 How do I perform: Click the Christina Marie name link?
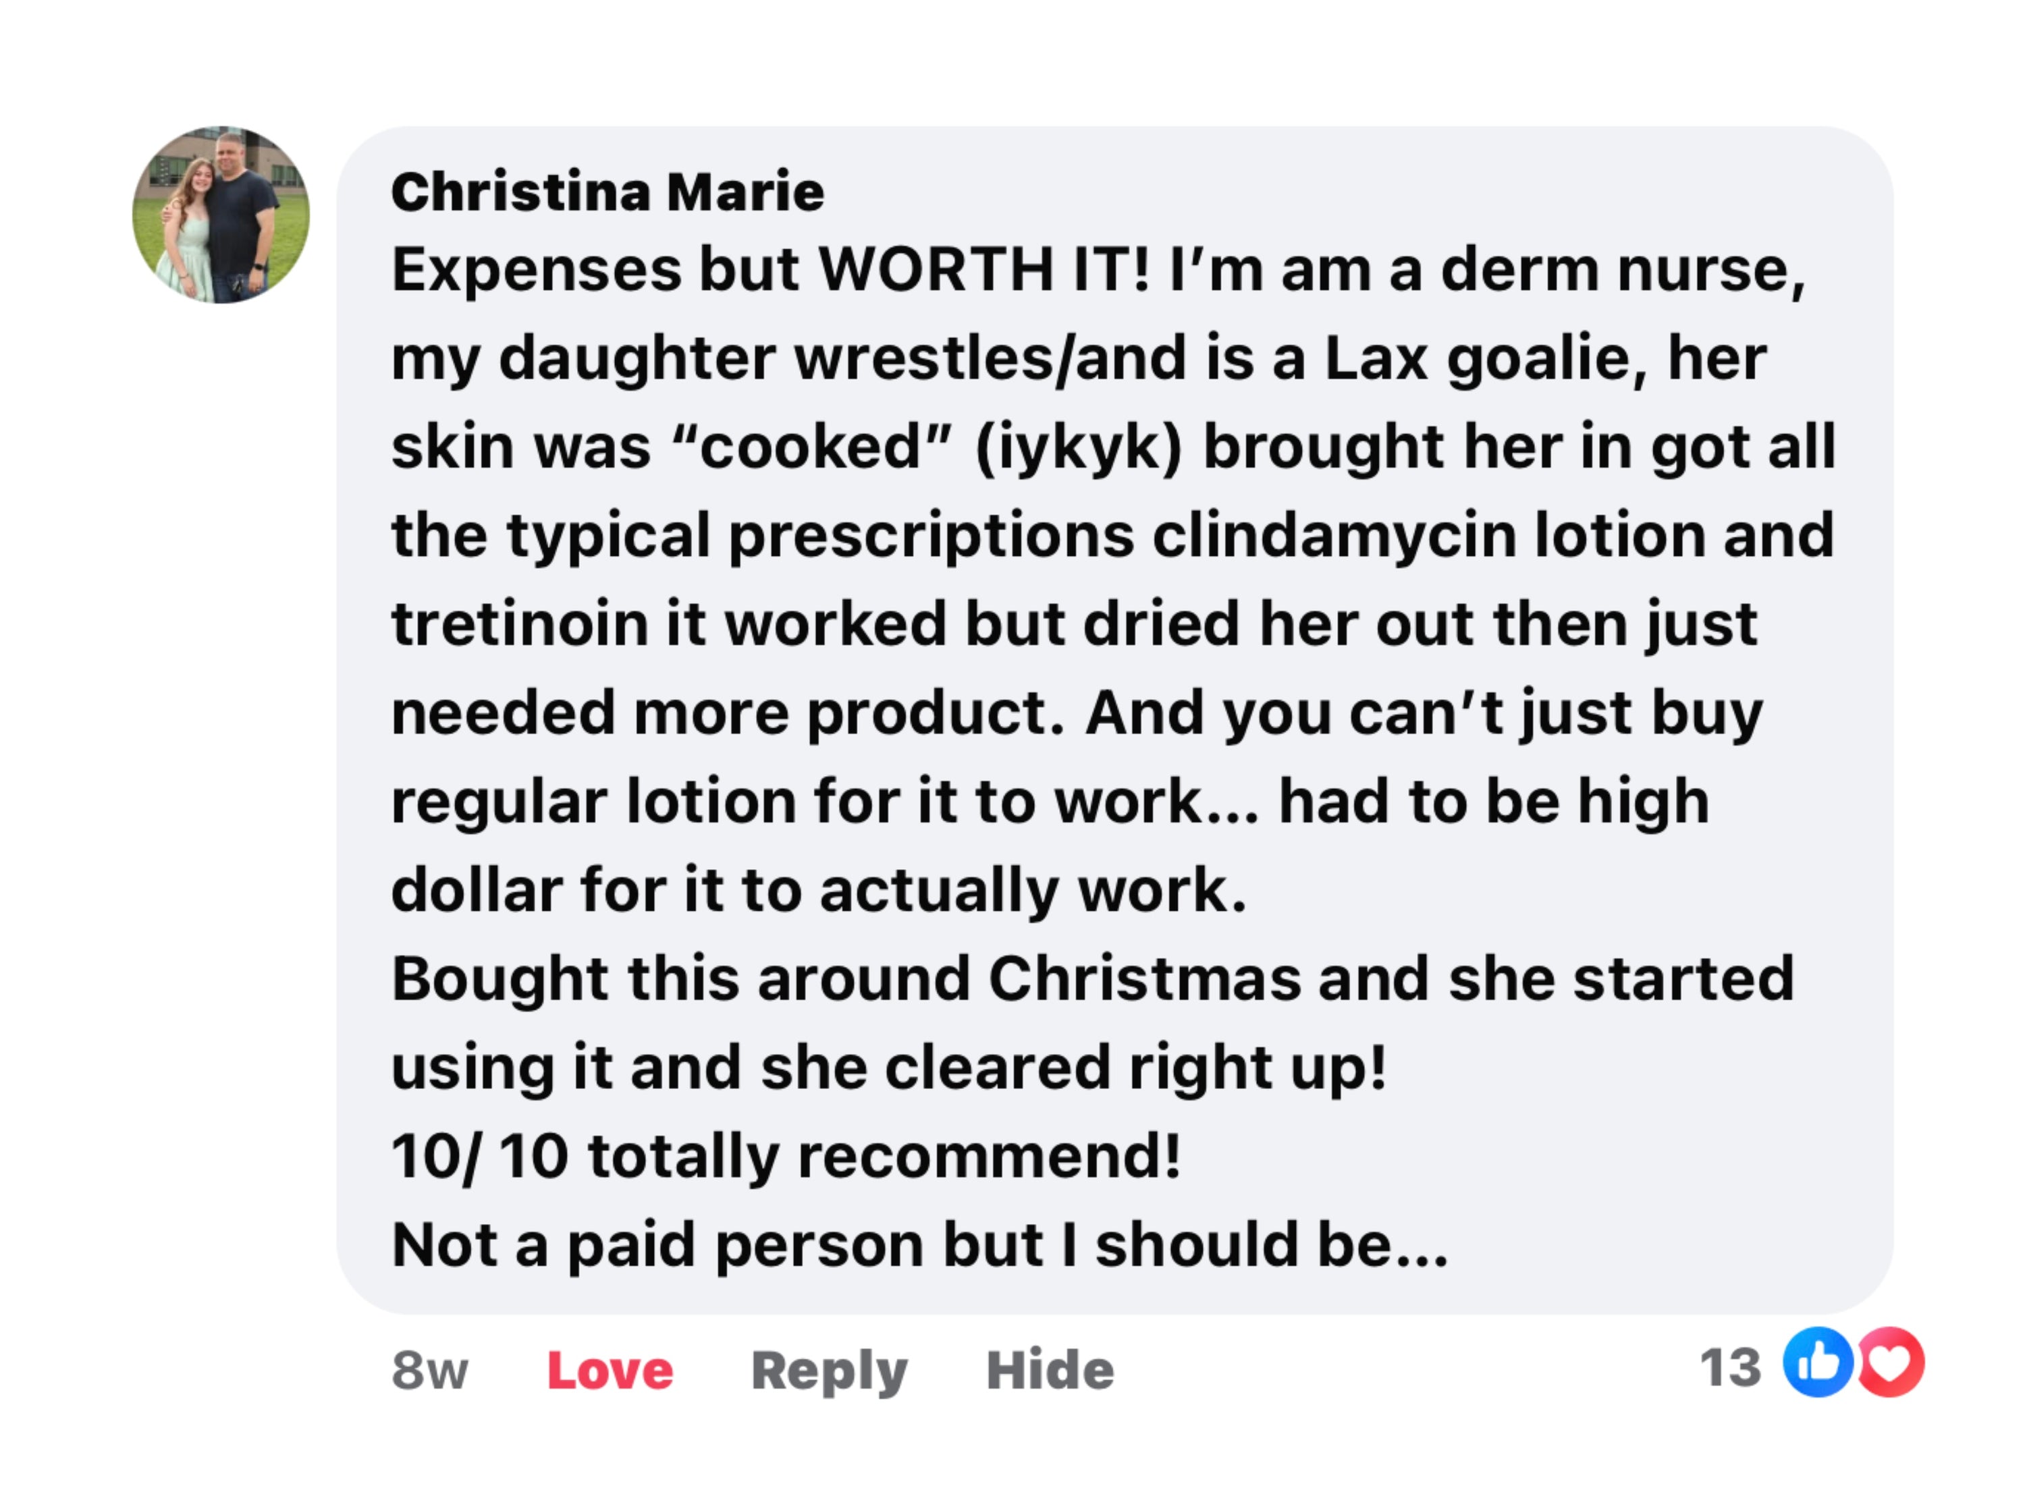[x=607, y=192]
